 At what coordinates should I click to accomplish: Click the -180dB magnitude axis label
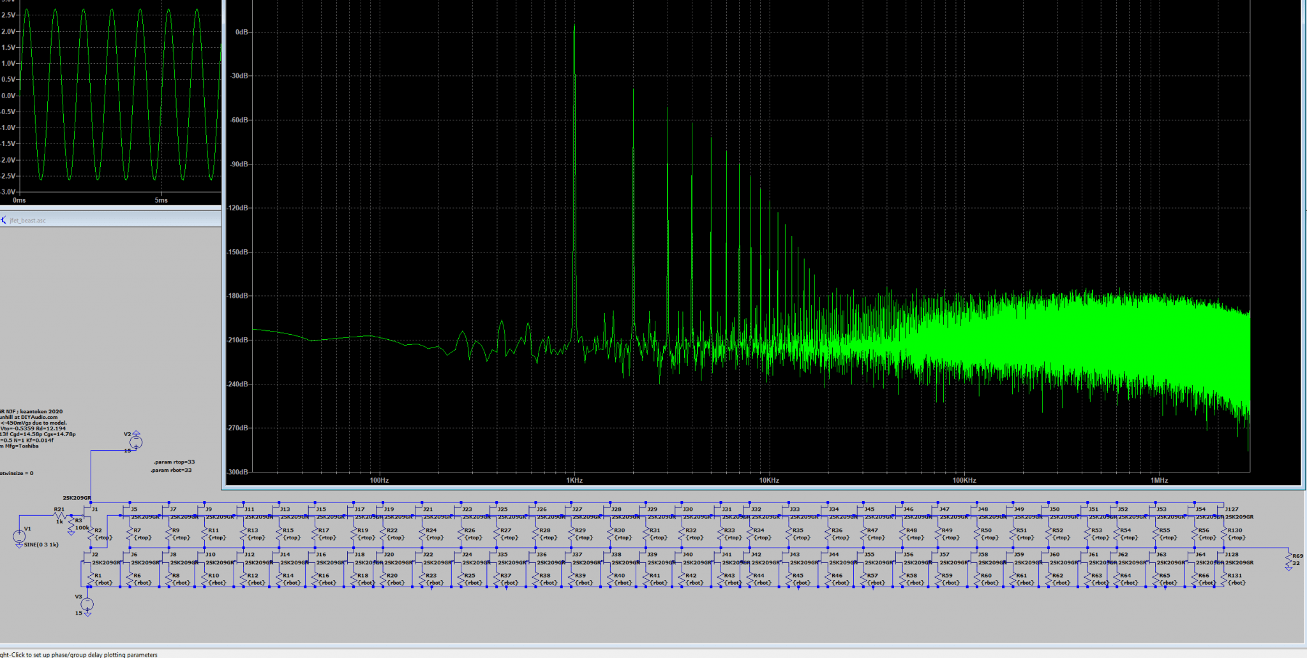(237, 296)
